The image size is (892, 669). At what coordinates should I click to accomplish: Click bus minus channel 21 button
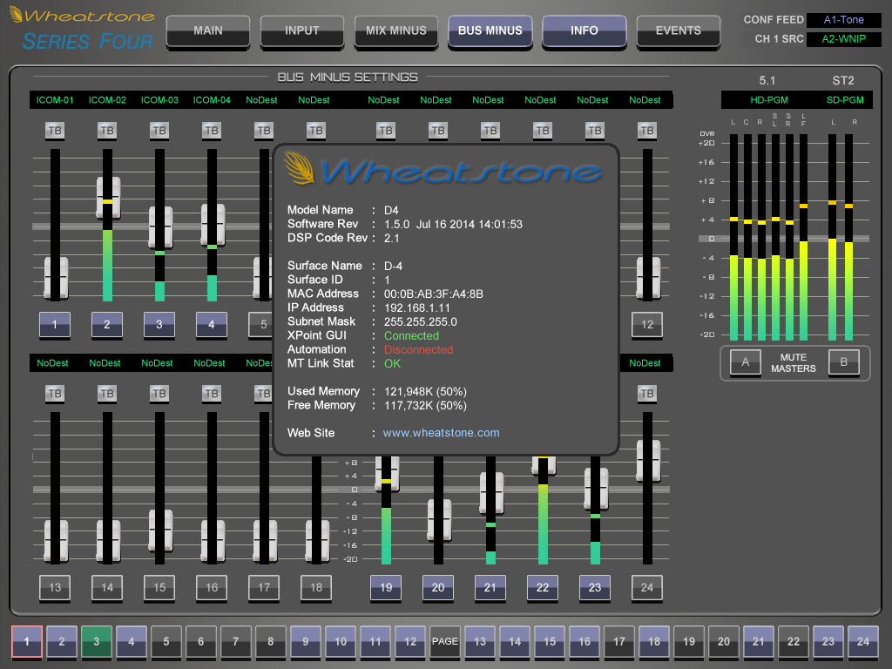click(490, 588)
